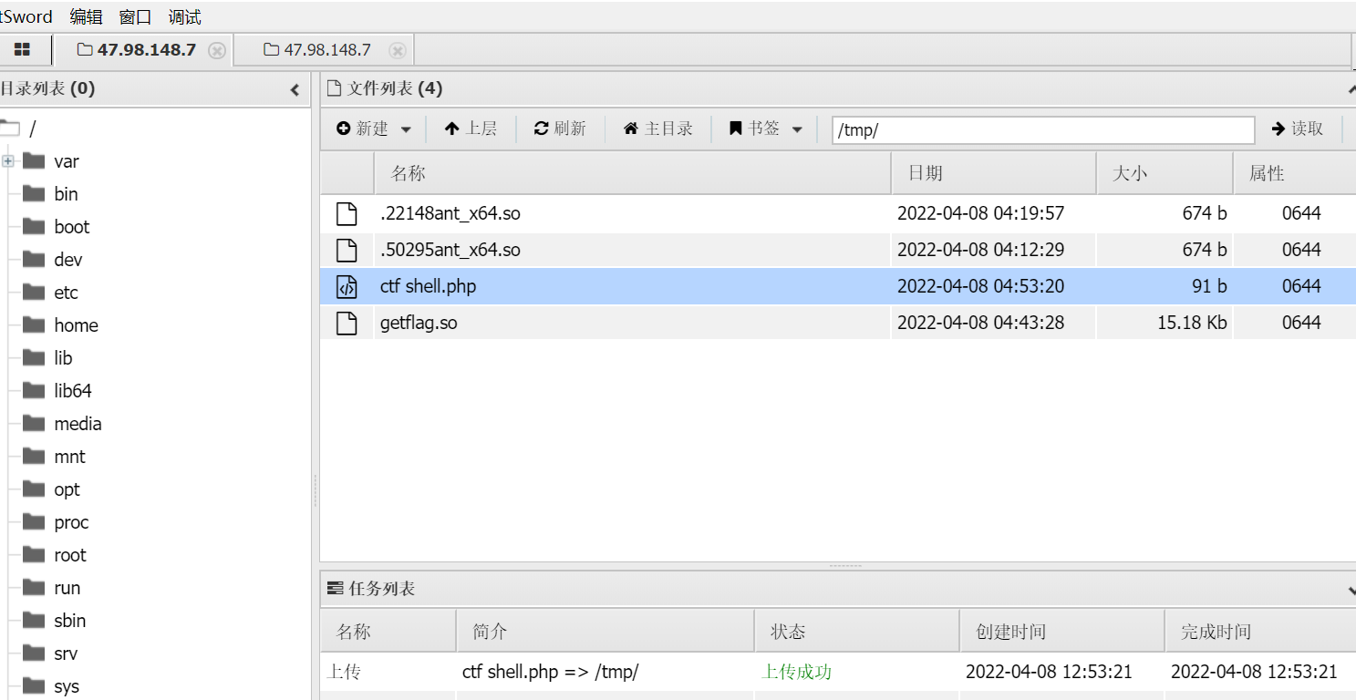Open the 书签 dropdown menu
Viewport: 1356px width, 700px height.
[798, 129]
